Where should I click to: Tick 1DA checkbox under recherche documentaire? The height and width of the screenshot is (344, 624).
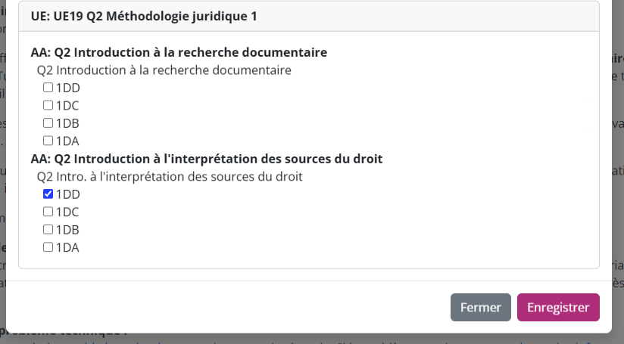click(48, 141)
